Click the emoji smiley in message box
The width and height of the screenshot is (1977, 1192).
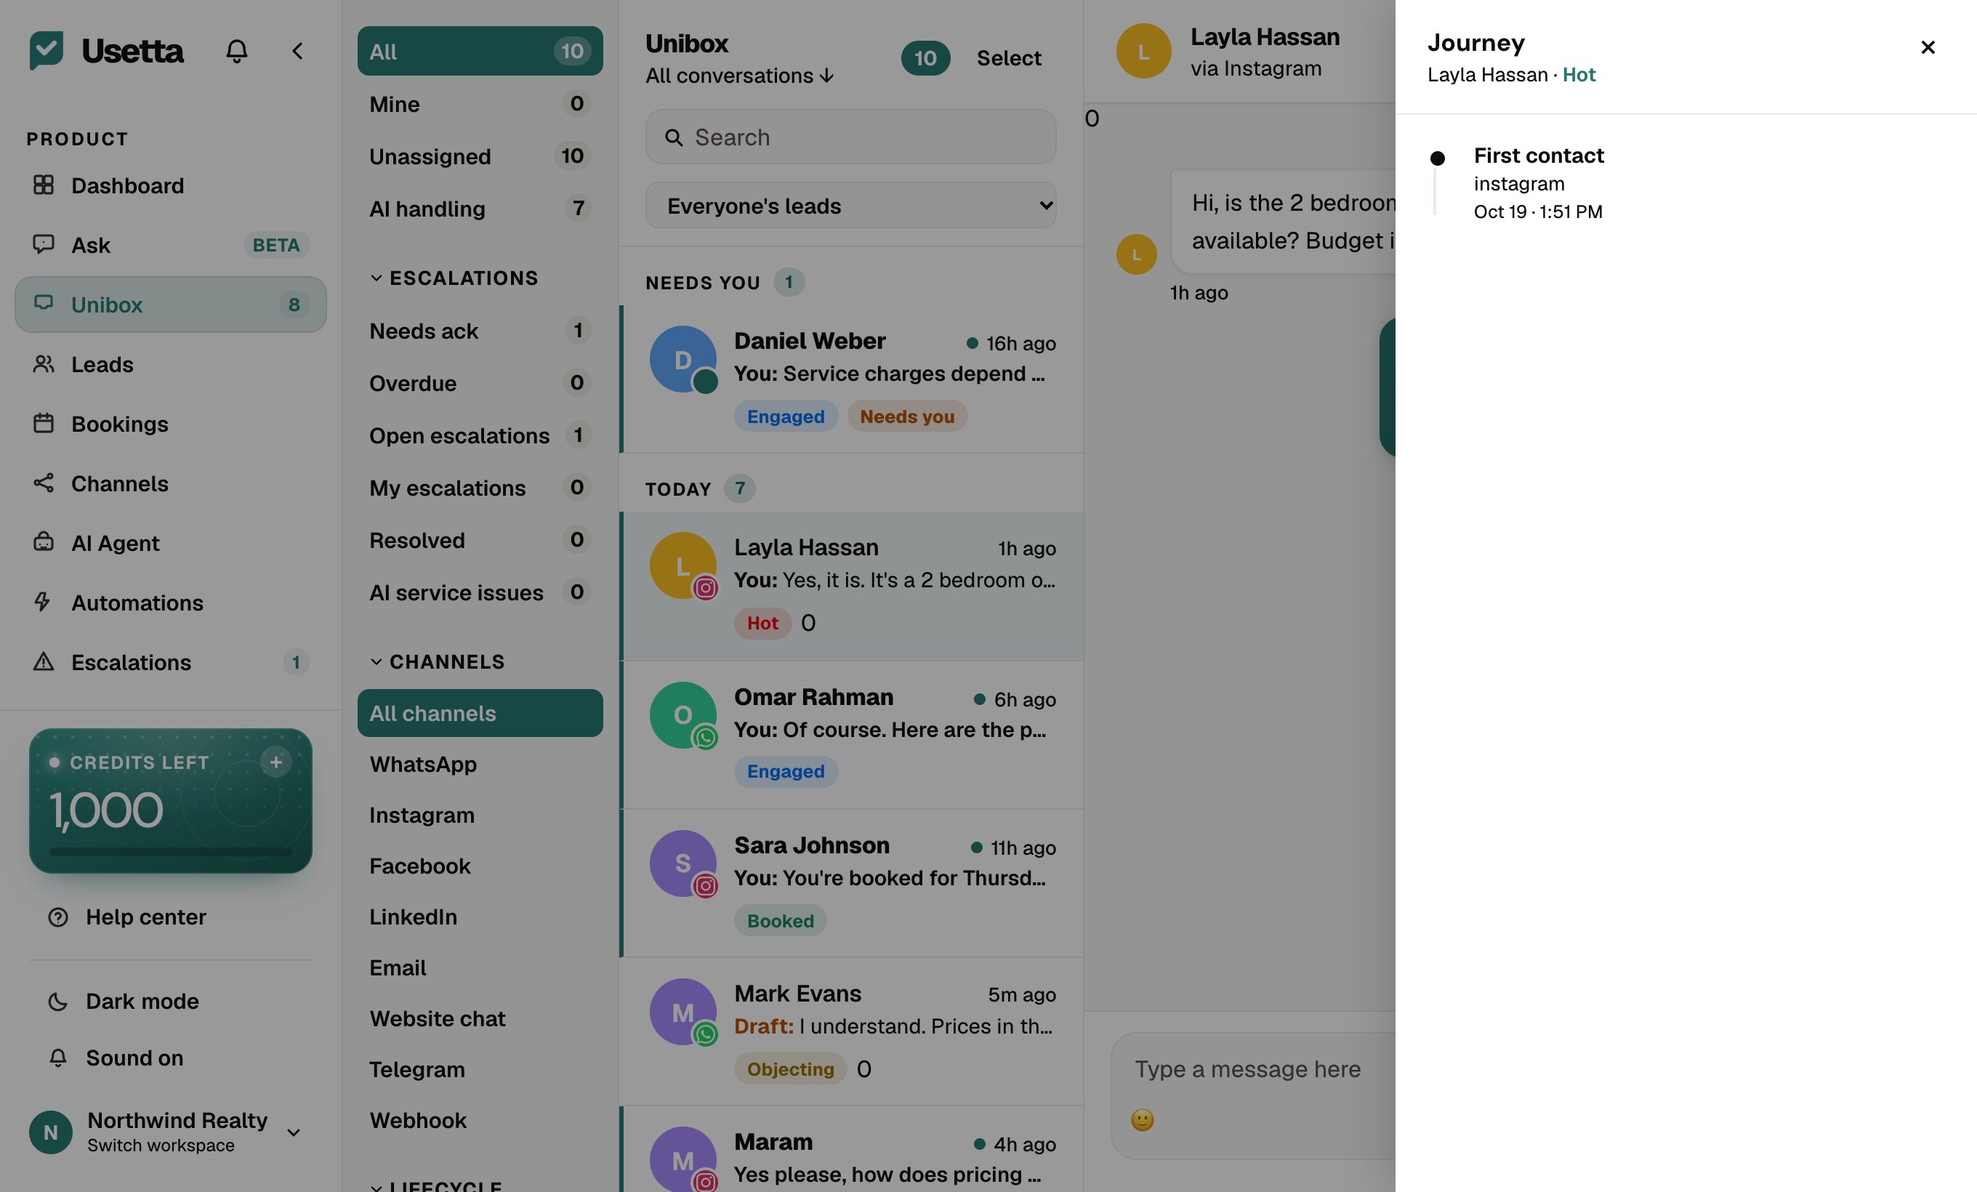1142,1119
